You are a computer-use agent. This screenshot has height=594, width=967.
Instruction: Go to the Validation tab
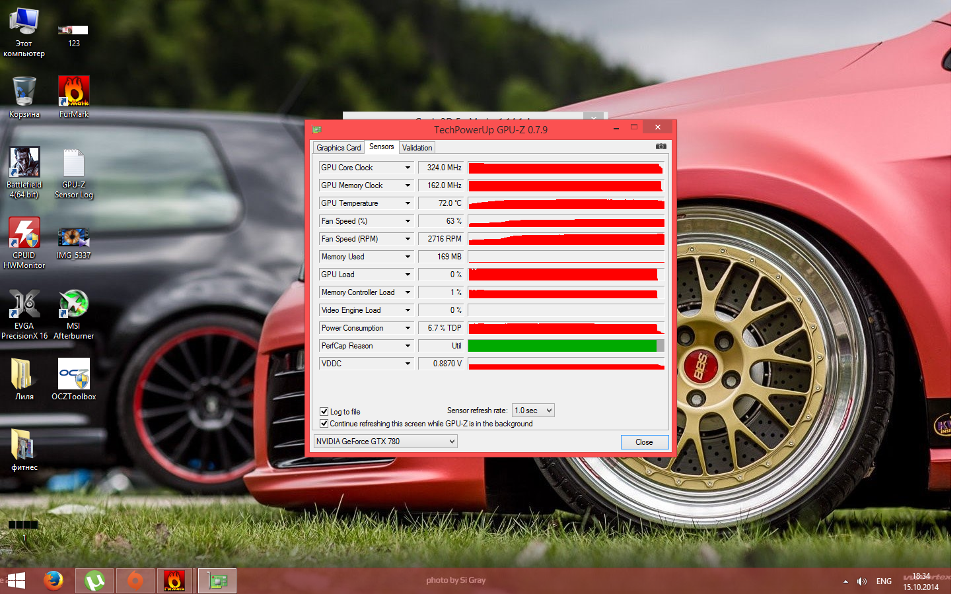pos(417,148)
